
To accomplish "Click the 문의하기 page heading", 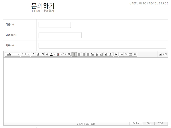I will [43, 6].
